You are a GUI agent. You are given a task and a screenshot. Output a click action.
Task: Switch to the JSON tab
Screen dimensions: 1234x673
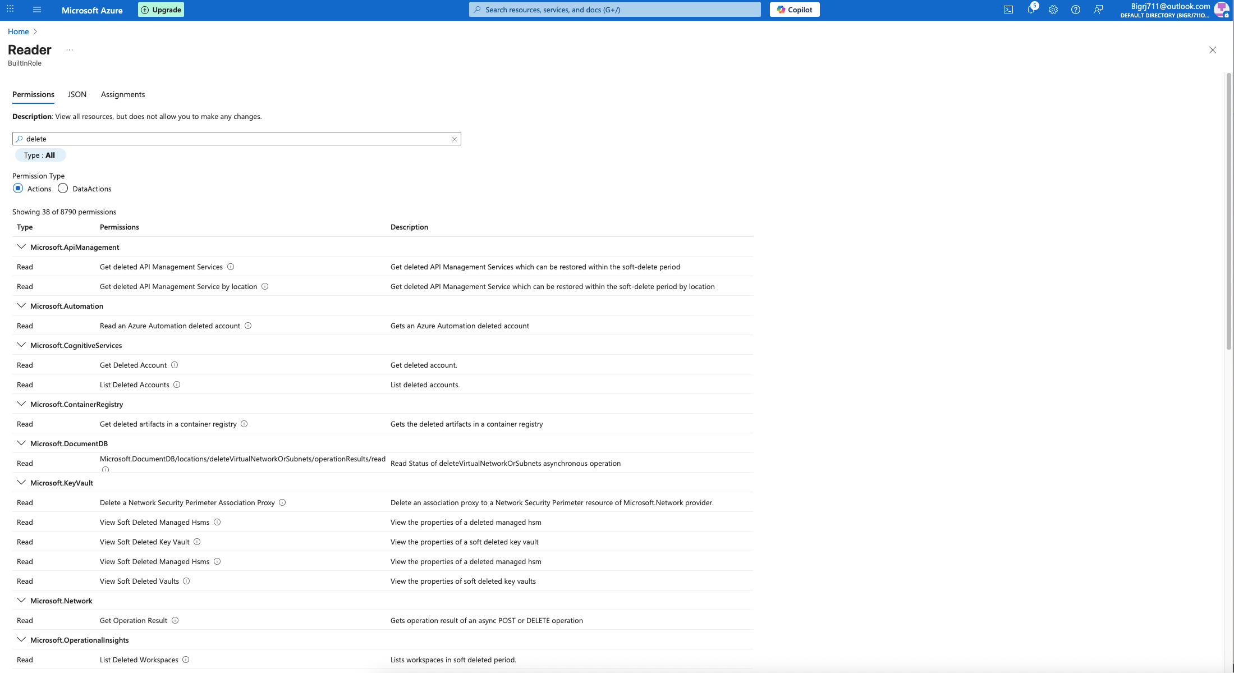click(77, 94)
